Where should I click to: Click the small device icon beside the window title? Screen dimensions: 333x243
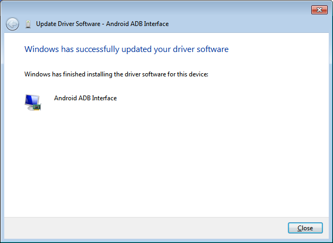[x=28, y=24]
